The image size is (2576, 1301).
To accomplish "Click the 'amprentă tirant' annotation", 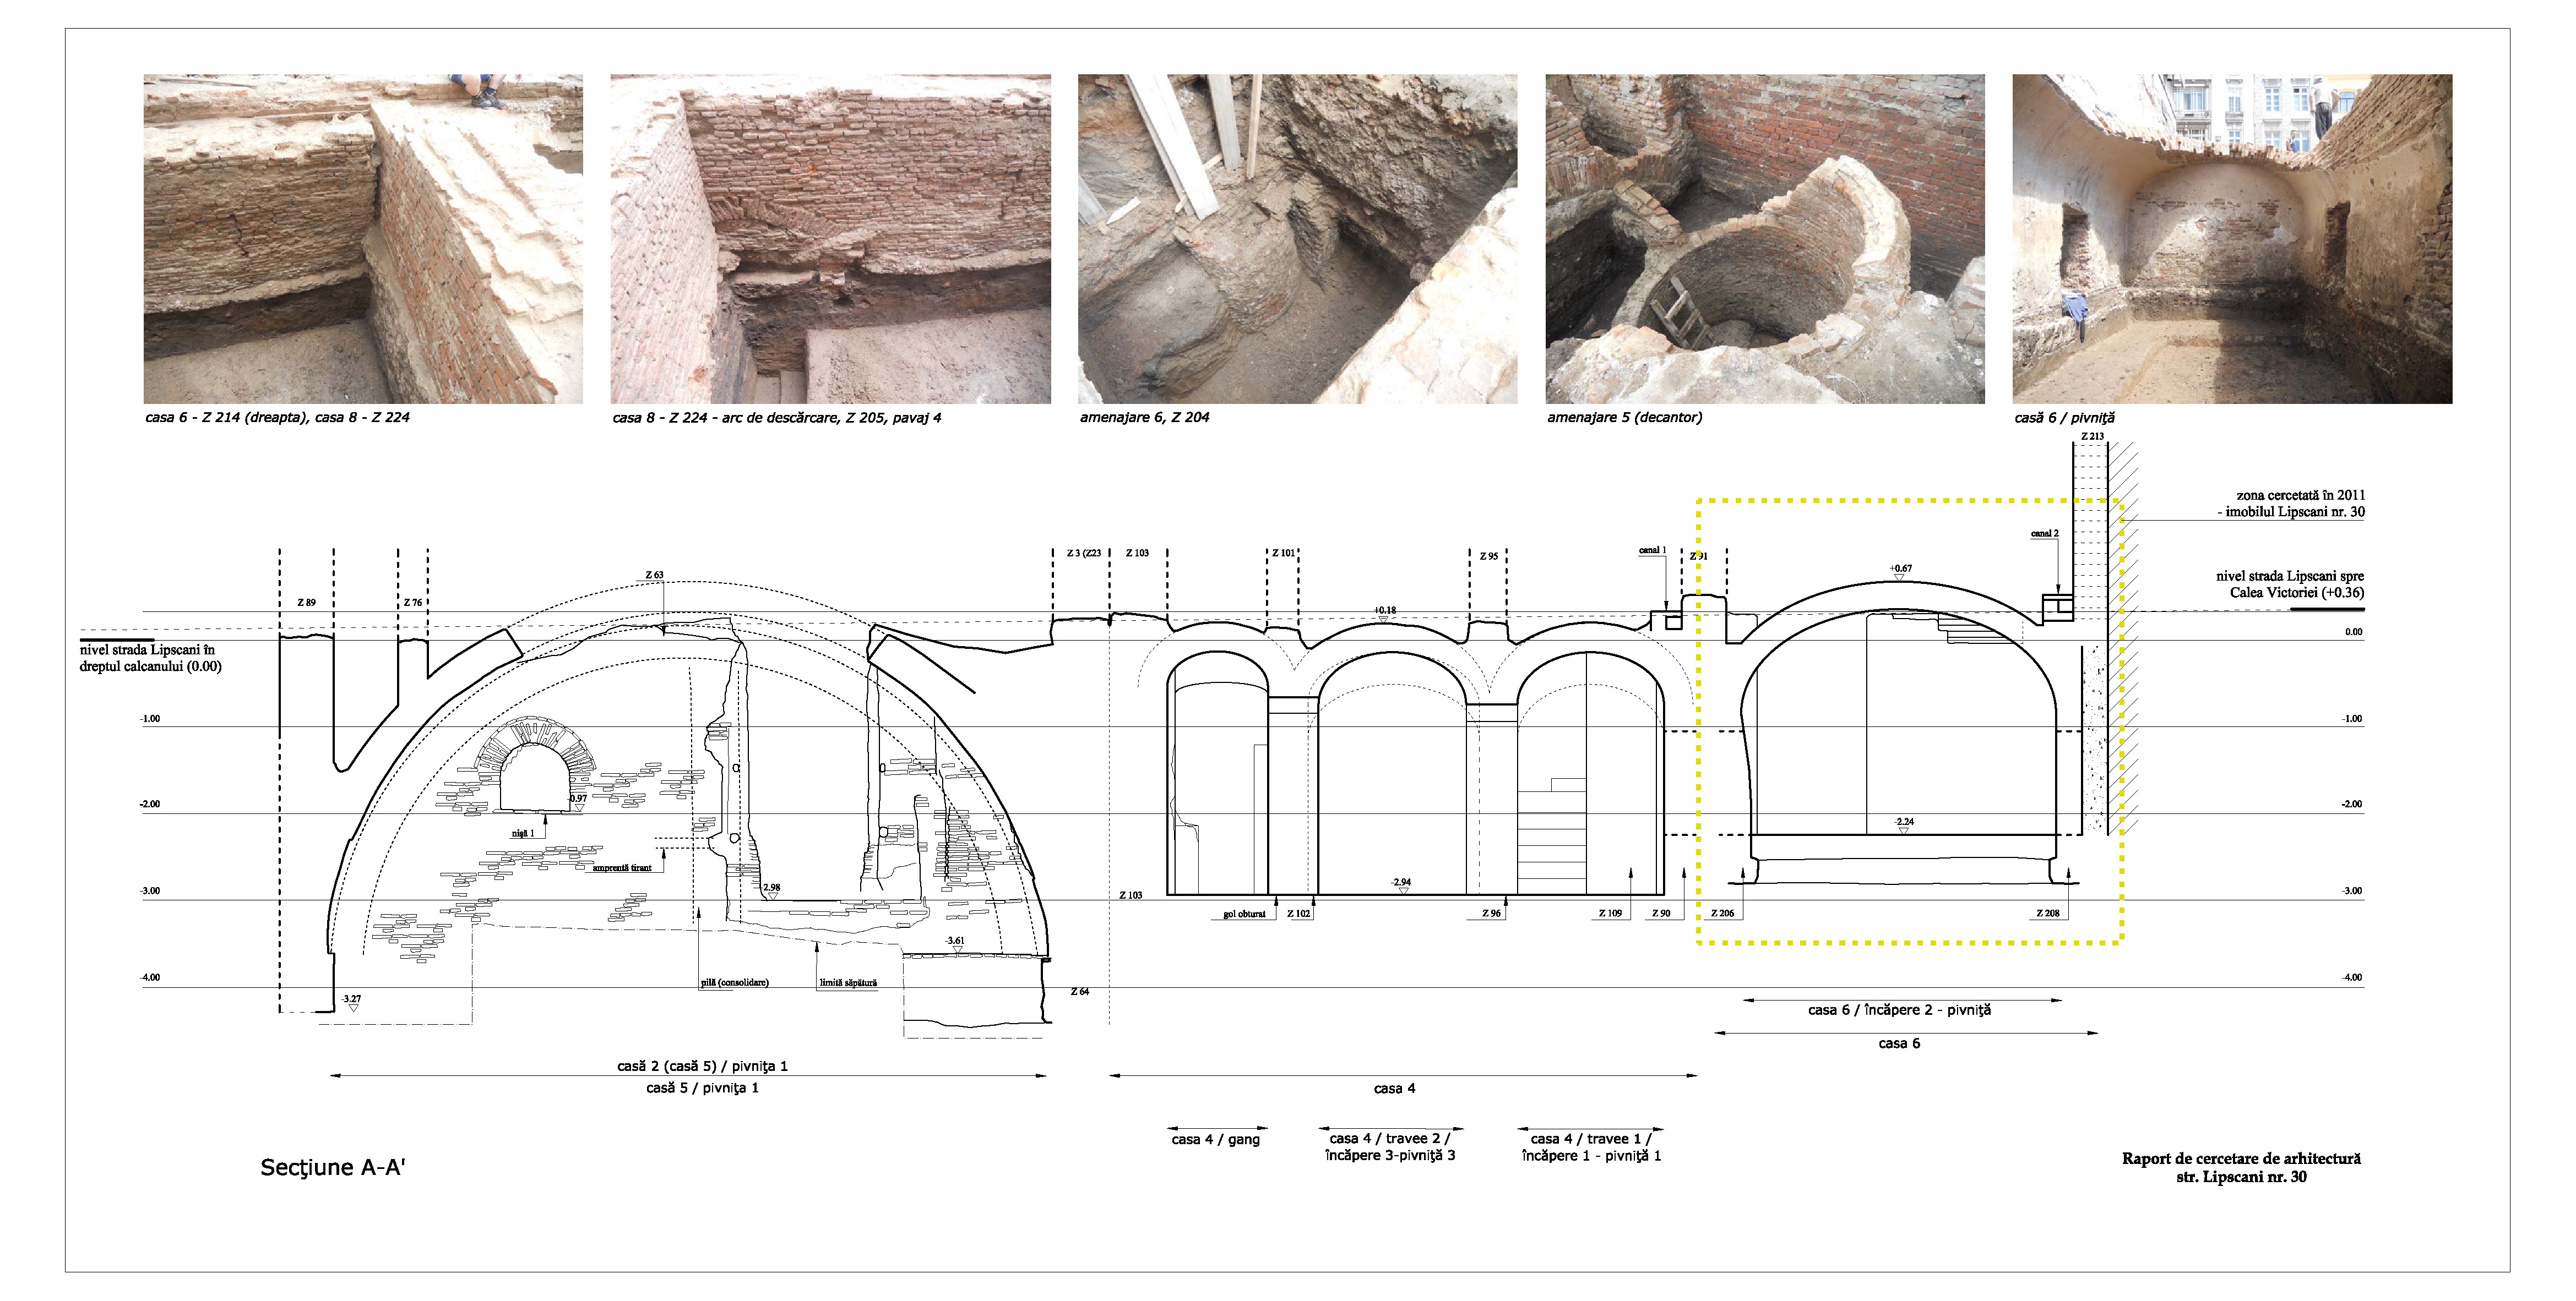I will click(621, 867).
